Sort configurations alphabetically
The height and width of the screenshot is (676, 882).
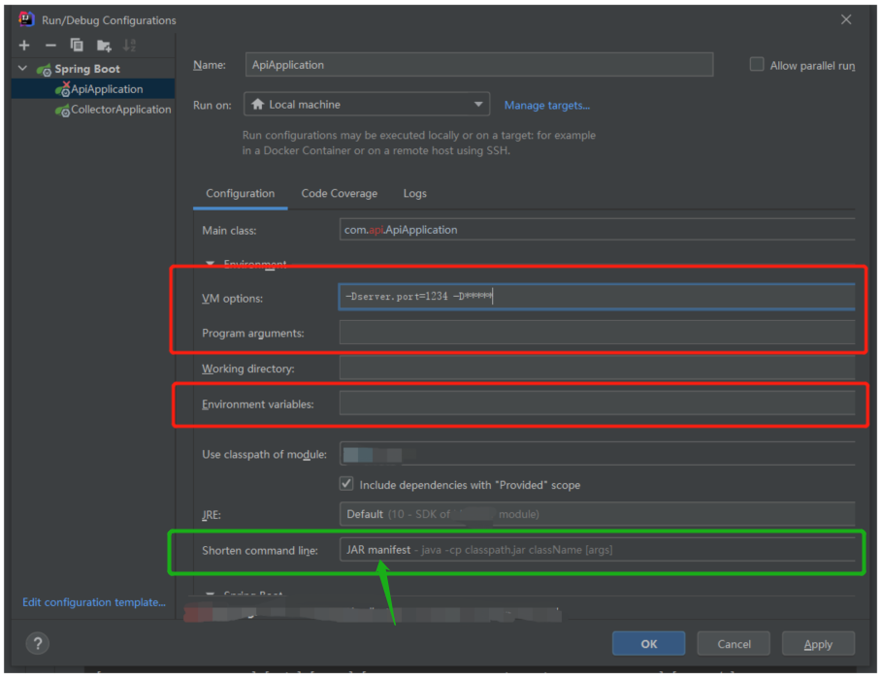129,45
